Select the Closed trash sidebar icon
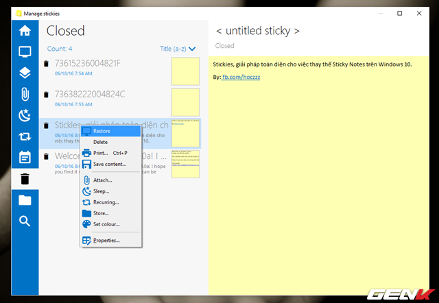Screen dimensions: 439x303 pos(25,179)
